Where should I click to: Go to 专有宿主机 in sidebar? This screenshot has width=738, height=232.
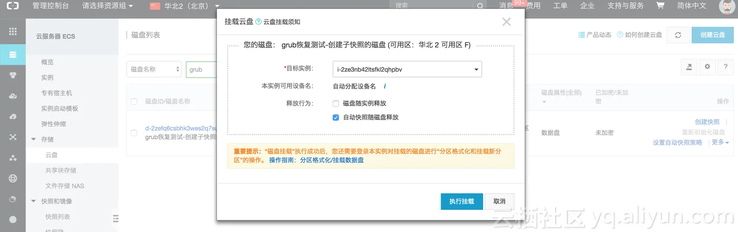pyautogui.click(x=57, y=93)
